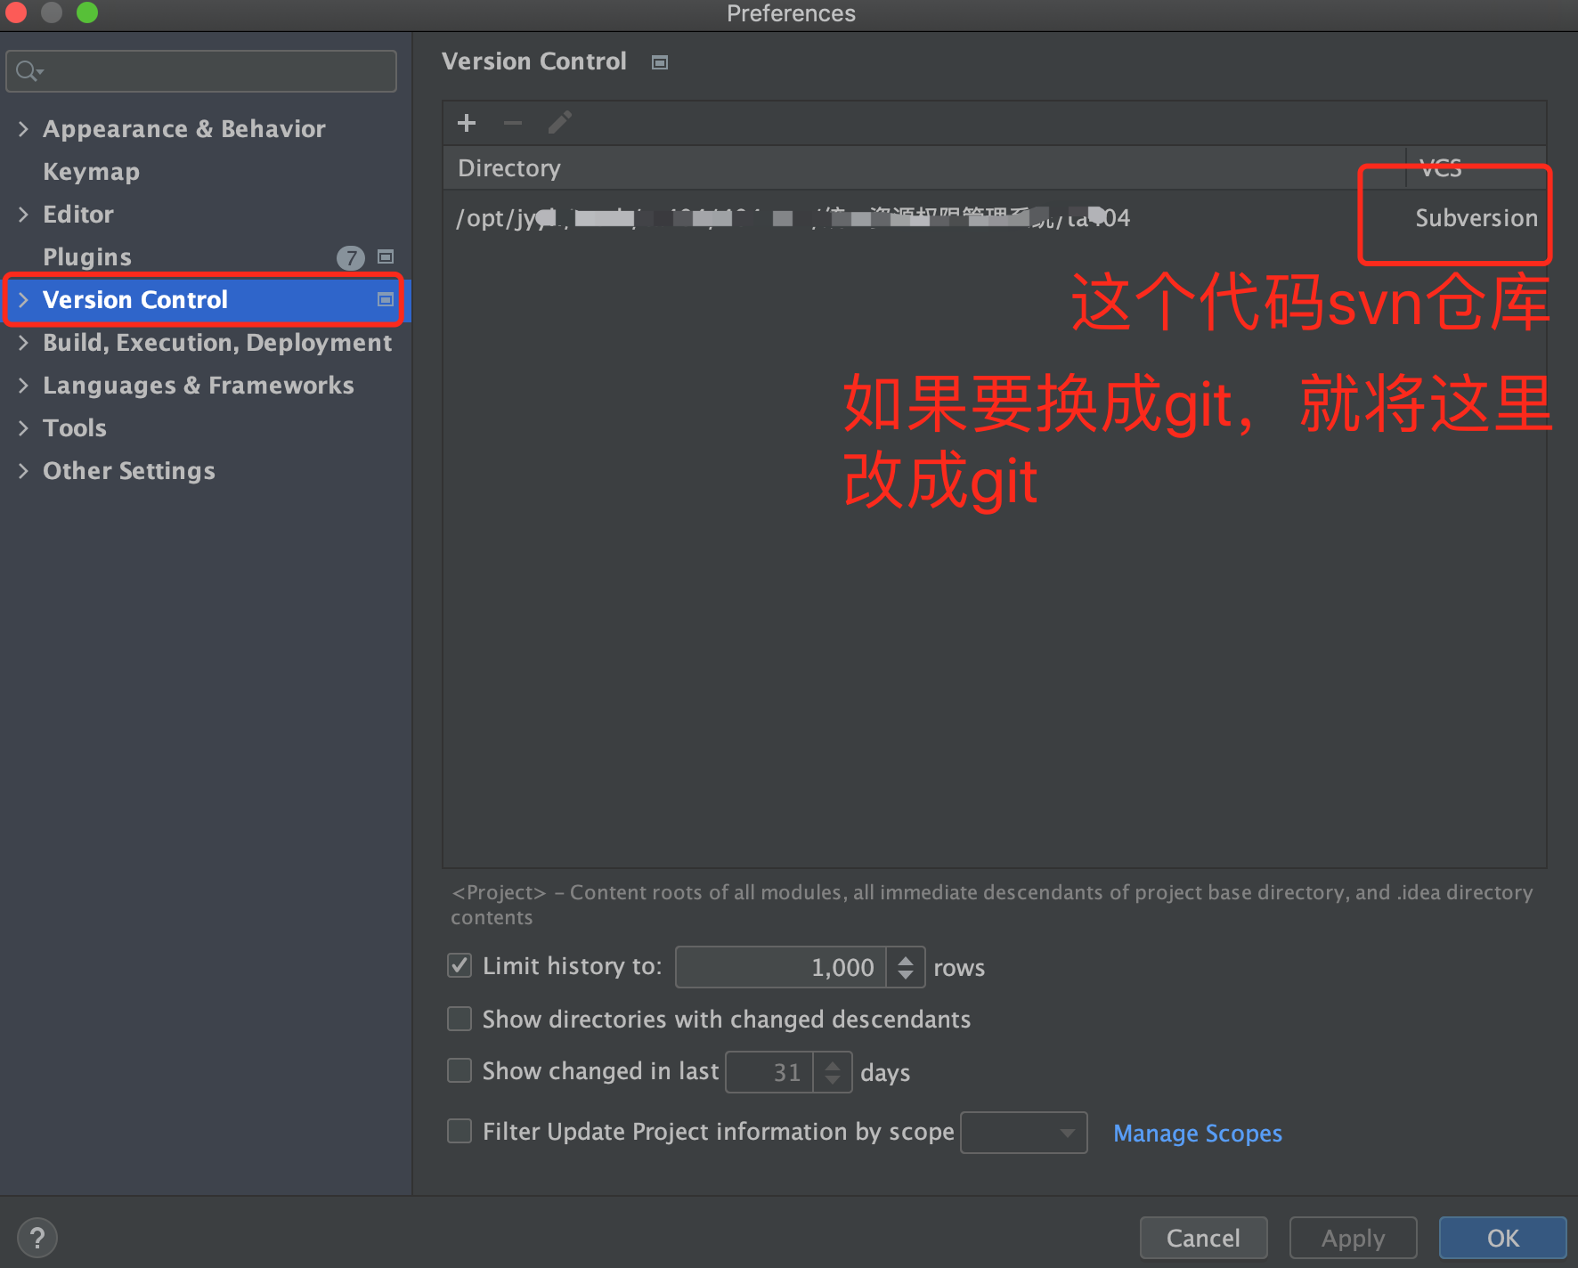Uncheck Limit history to 1,000 rows
The width and height of the screenshot is (1578, 1268).
pyautogui.click(x=459, y=965)
